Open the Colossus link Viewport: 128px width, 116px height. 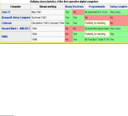[x=7, y=23]
